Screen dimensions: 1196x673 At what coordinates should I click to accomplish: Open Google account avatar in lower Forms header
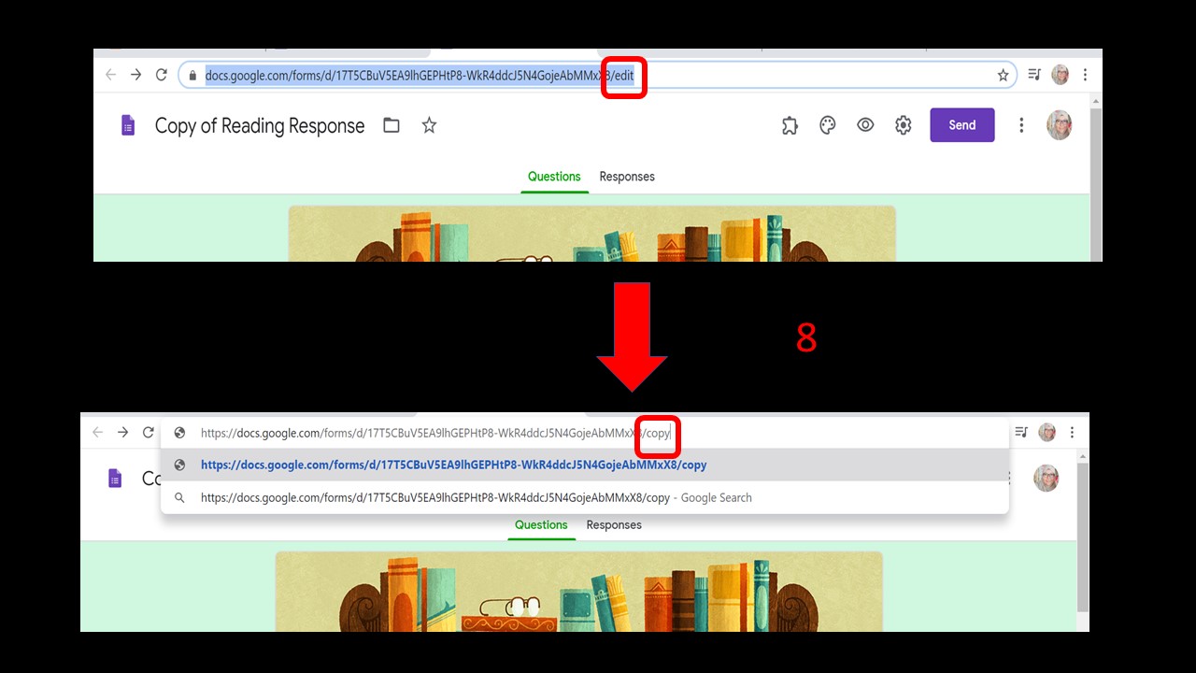point(1046,479)
